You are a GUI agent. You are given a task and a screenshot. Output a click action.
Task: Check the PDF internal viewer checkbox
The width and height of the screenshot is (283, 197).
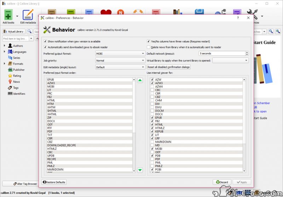coord(152,159)
